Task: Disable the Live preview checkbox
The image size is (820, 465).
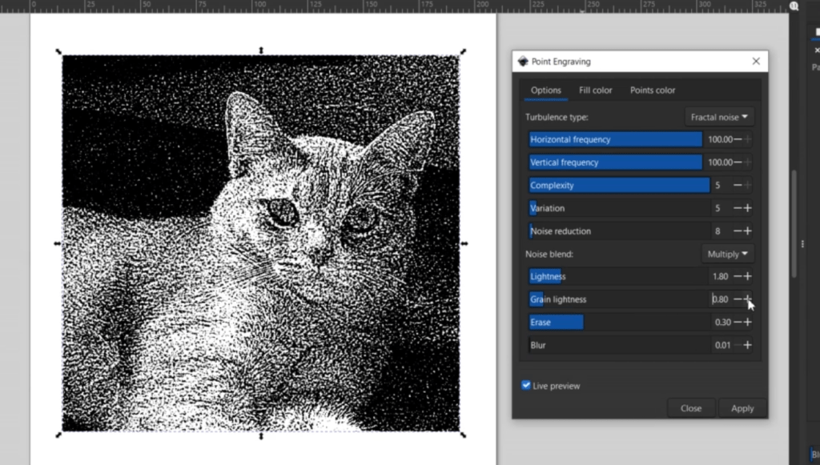Action: [x=526, y=386]
